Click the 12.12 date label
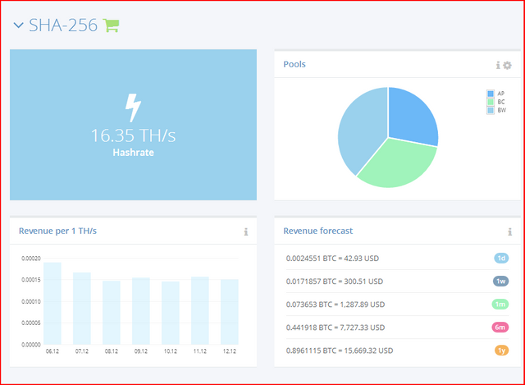Image resolution: width=525 pixels, height=385 pixels. coord(230,351)
